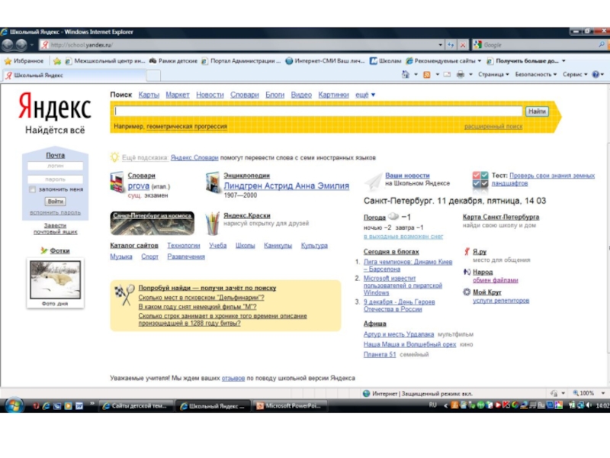Click the Энциклопедии books icon
Screen dimensions: 610x458
pyautogui.click(x=213, y=182)
